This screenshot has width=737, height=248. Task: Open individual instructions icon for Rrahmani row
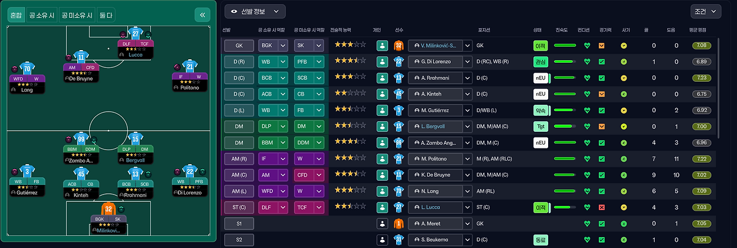click(381, 78)
